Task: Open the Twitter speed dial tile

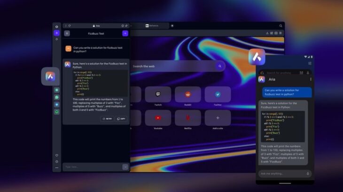Action: click(218, 96)
